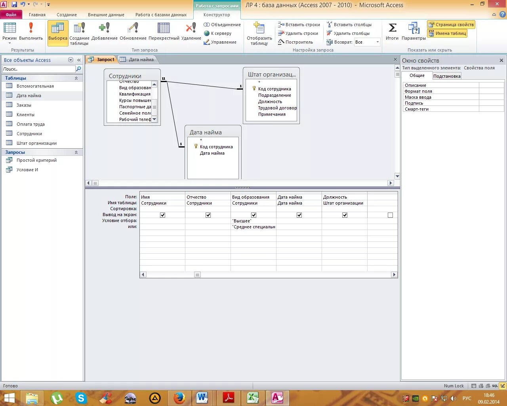Click the navigation pane Поиск field
Image resolution: width=507 pixels, height=406 pixels.
tap(39, 69)
